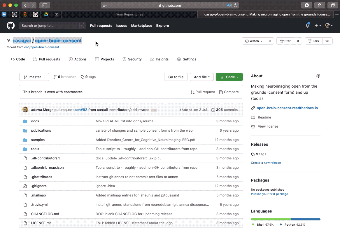Click the commit history clock icon for 305 commits
Image resolution: width=340 pixels, height=228 pixels.
(213, 109)
